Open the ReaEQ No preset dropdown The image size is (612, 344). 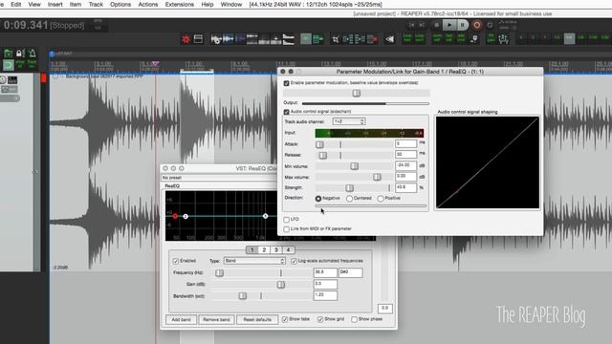tap(219, 178)
